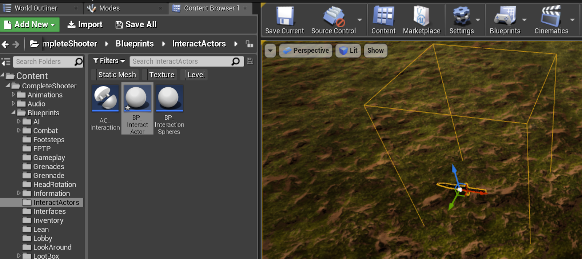Screen dimensions: 582x259
Task: Open the folder path picker icon
Action: point(34,44)
